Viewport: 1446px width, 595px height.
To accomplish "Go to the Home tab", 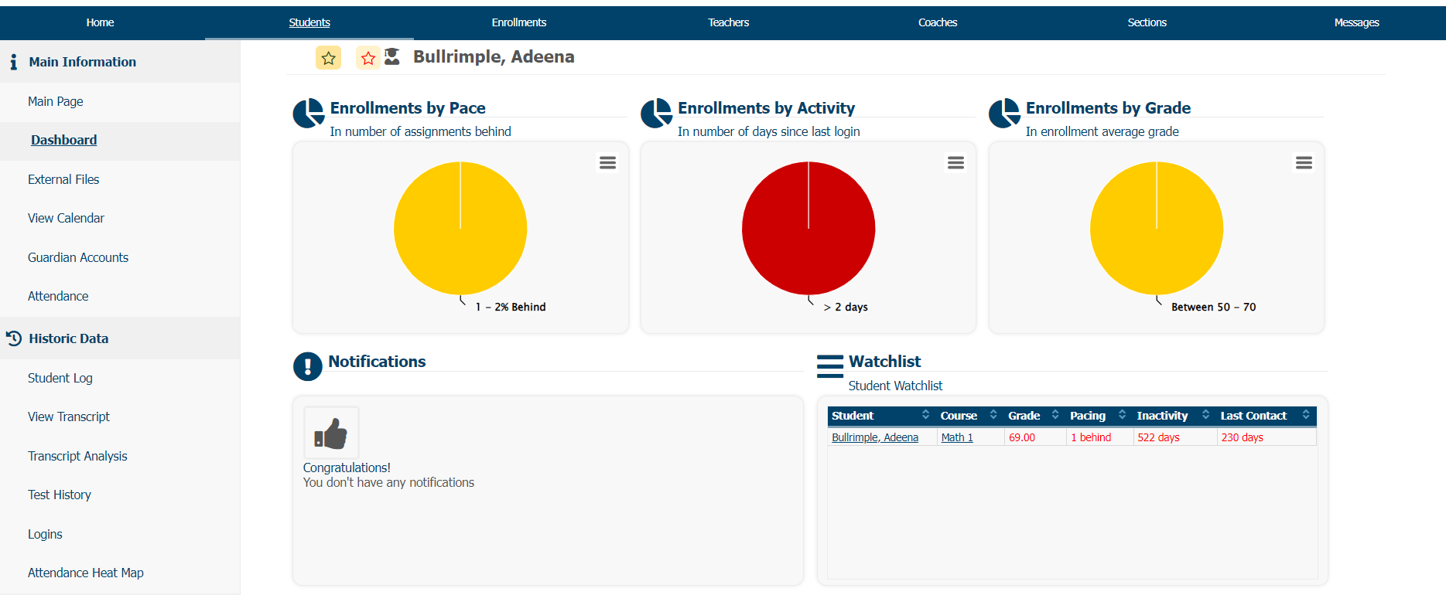I will coord(100,22).
